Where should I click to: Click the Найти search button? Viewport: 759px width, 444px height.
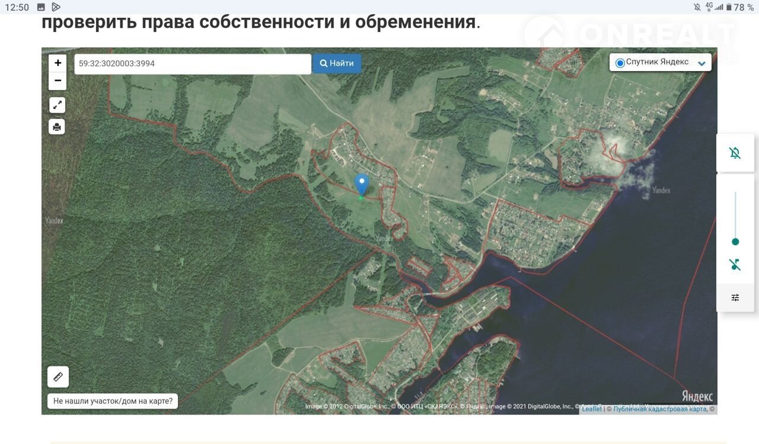pyautogui.click(x=337, y=63)
